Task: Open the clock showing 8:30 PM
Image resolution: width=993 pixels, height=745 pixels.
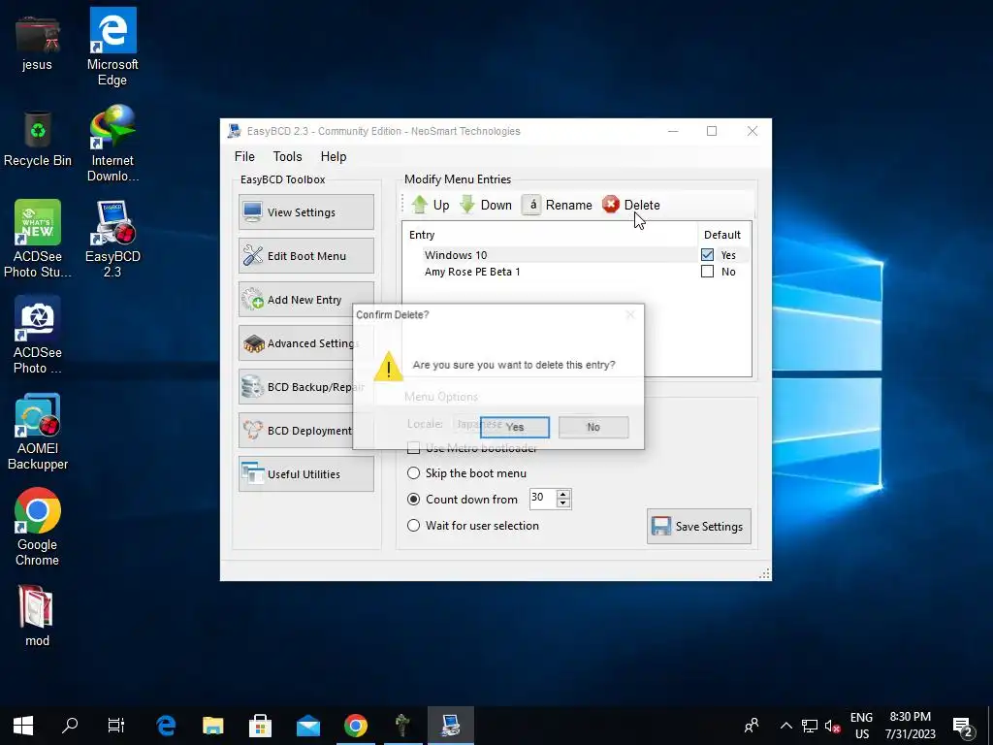Action: 911,726
